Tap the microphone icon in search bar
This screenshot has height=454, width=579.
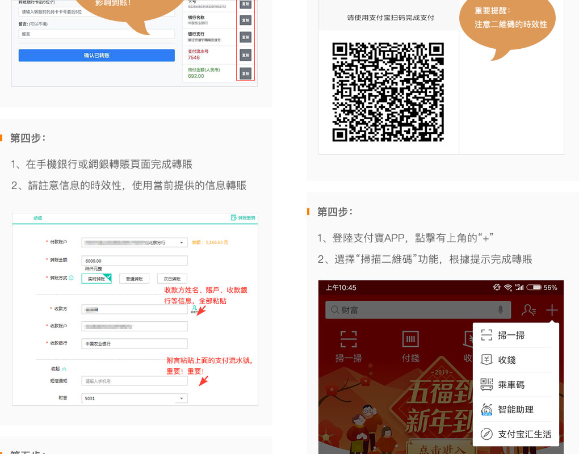[x=500, y=310]
